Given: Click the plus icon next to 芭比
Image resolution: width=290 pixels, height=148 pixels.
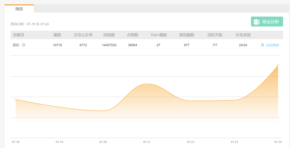Looking at the screenshot, I should [x=24, y=45].
